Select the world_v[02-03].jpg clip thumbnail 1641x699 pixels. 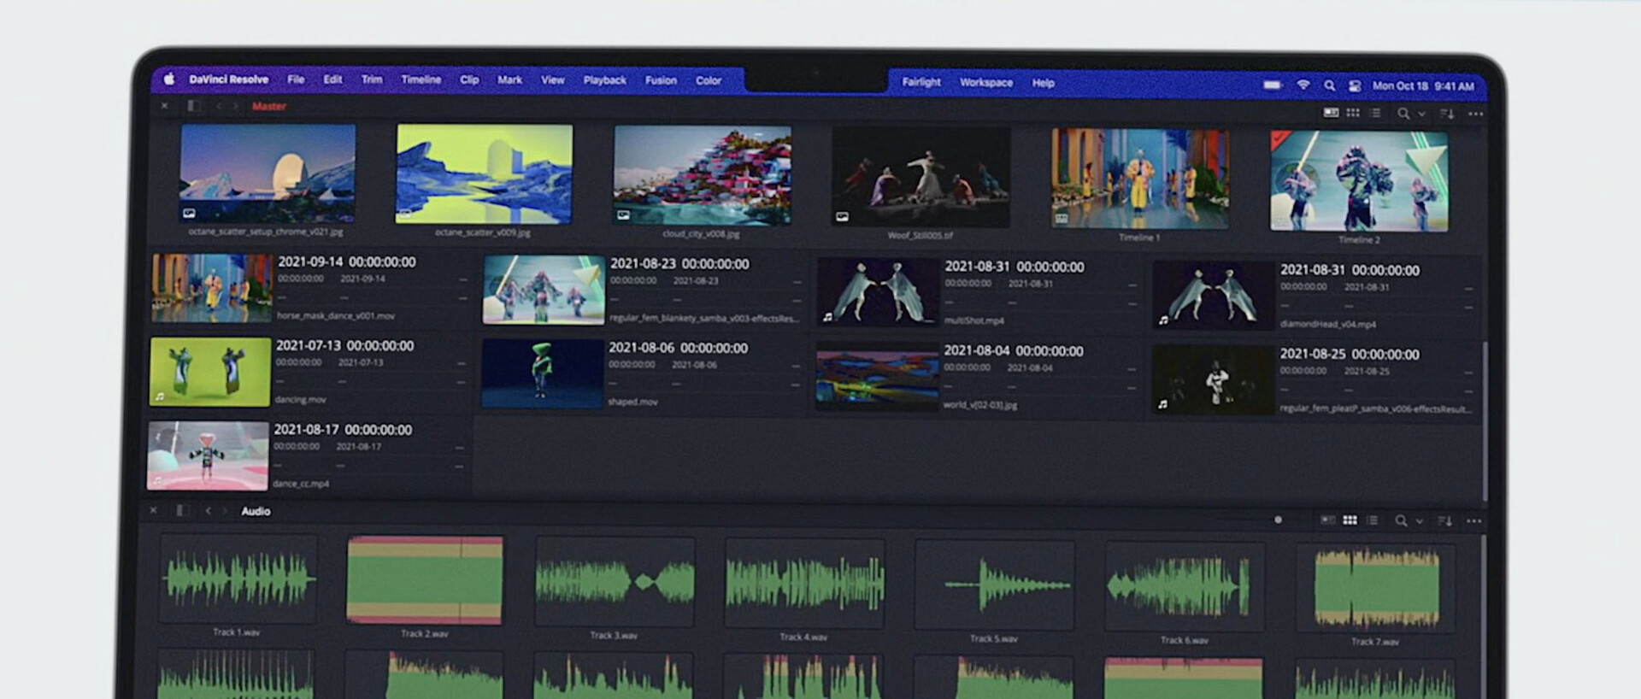point(877,377)
